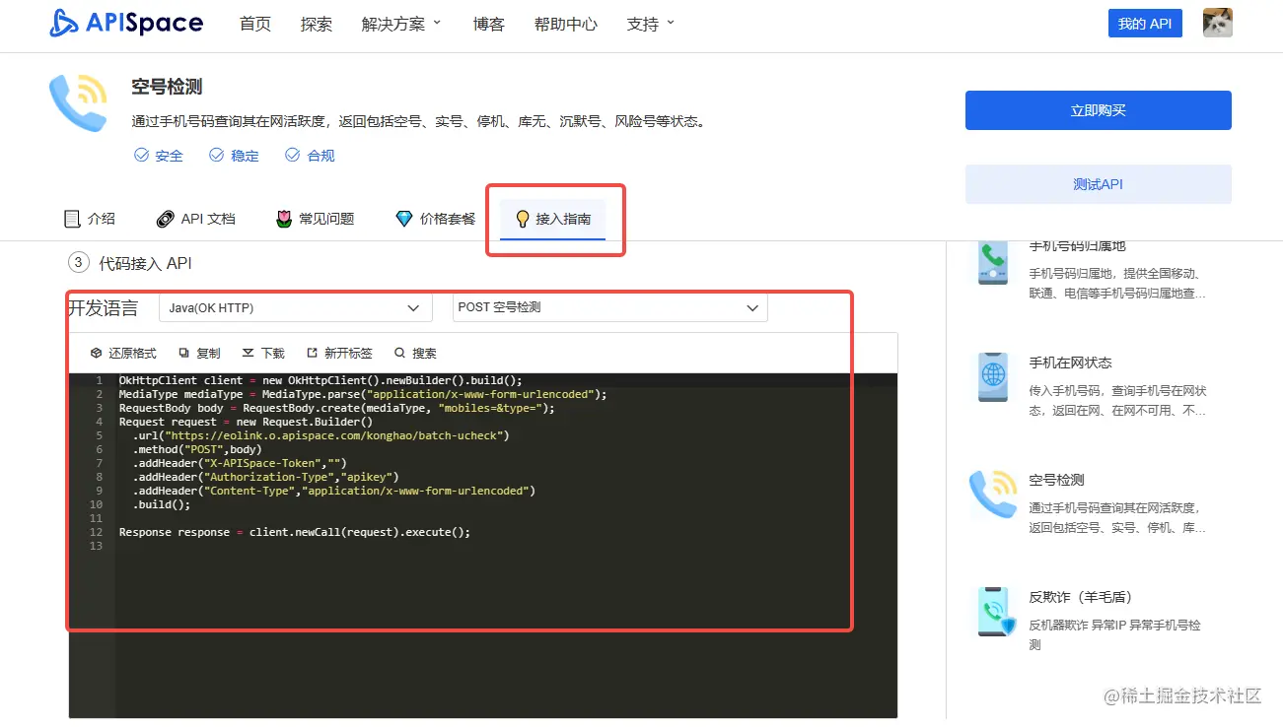Go to 首页 in top navigation
Image resolution: width=1283 pixels, height=727 pixels.
click(x=255, y=24)
